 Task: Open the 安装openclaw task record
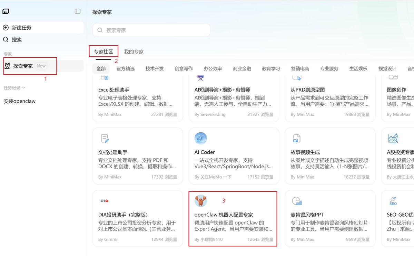(x=20, y=101)
